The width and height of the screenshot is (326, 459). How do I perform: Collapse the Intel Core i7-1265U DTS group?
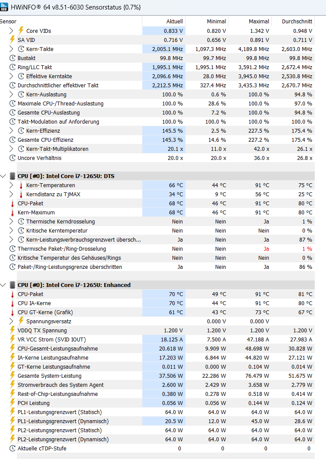3,176
